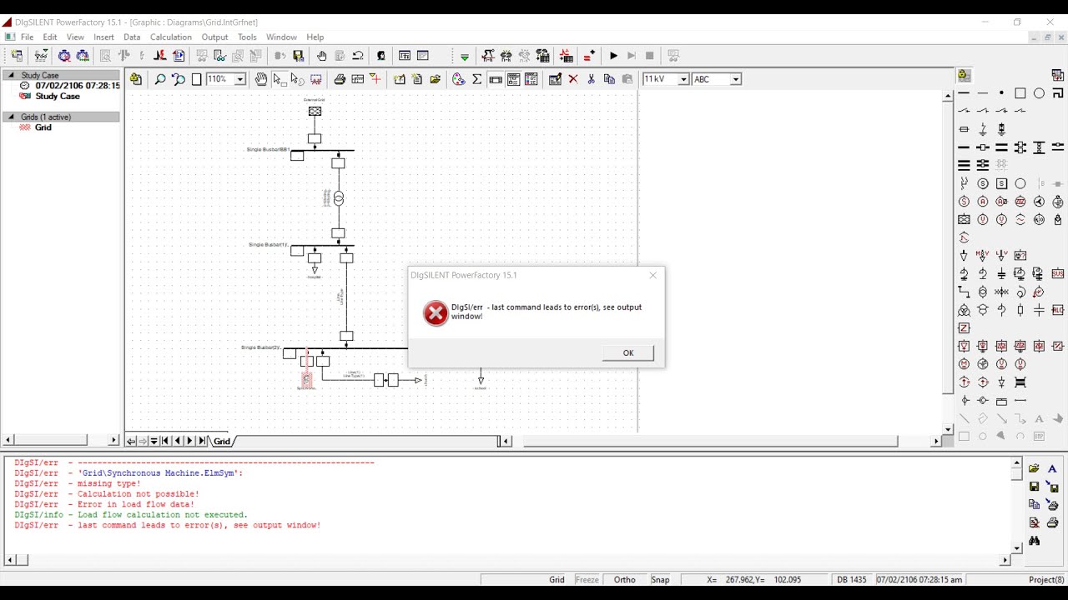The width and height of the screenshot is (1068, 600).
Task: Click the transformer symbol on the diagram
Action: [x=338, y=198]
